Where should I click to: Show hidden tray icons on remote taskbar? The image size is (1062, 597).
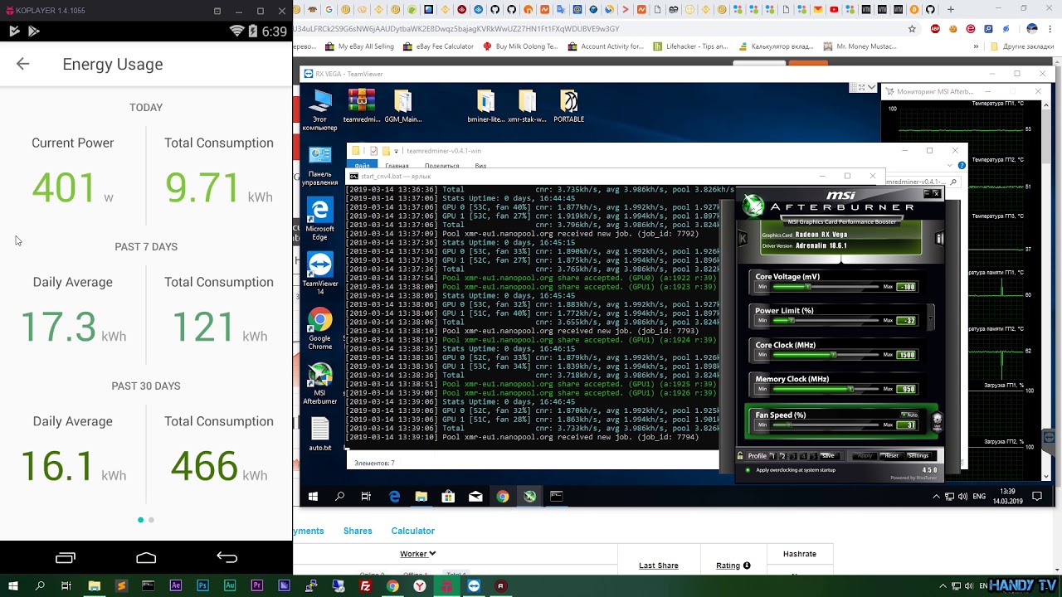coord(936,496)
